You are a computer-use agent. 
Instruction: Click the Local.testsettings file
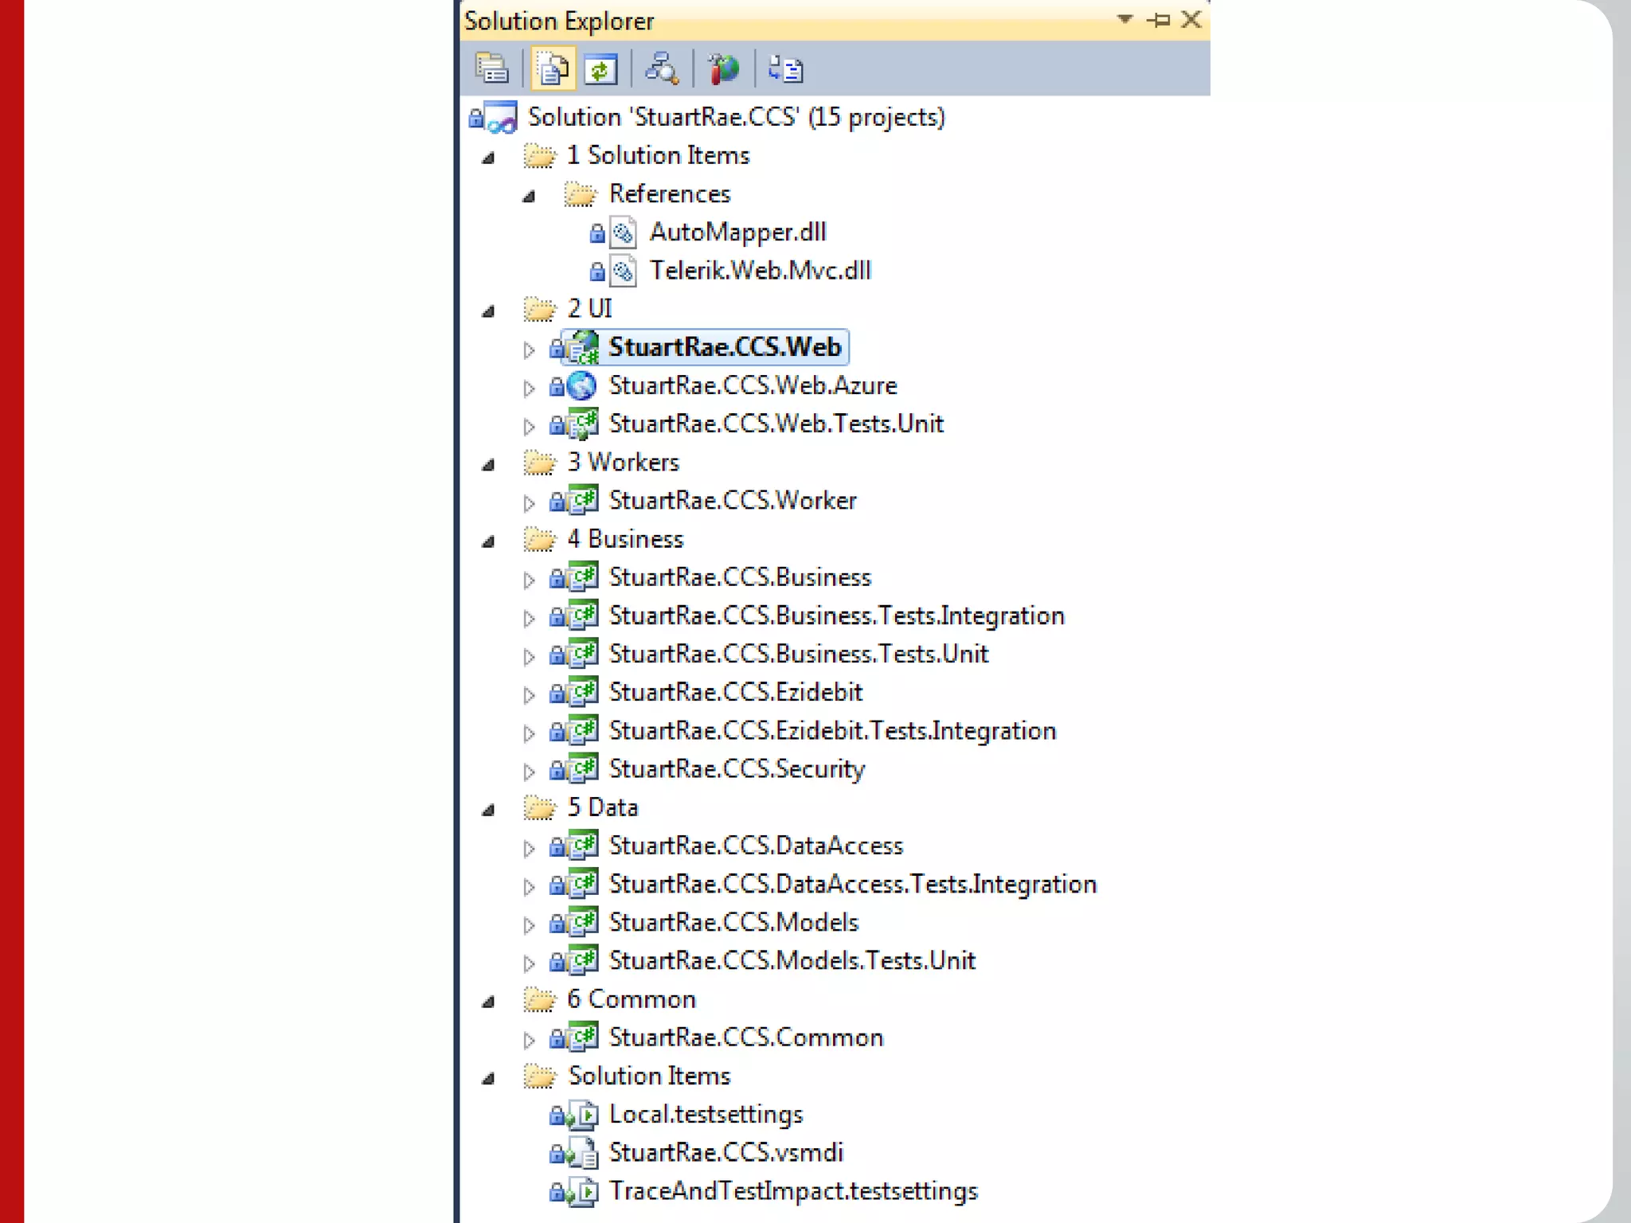706,1114
